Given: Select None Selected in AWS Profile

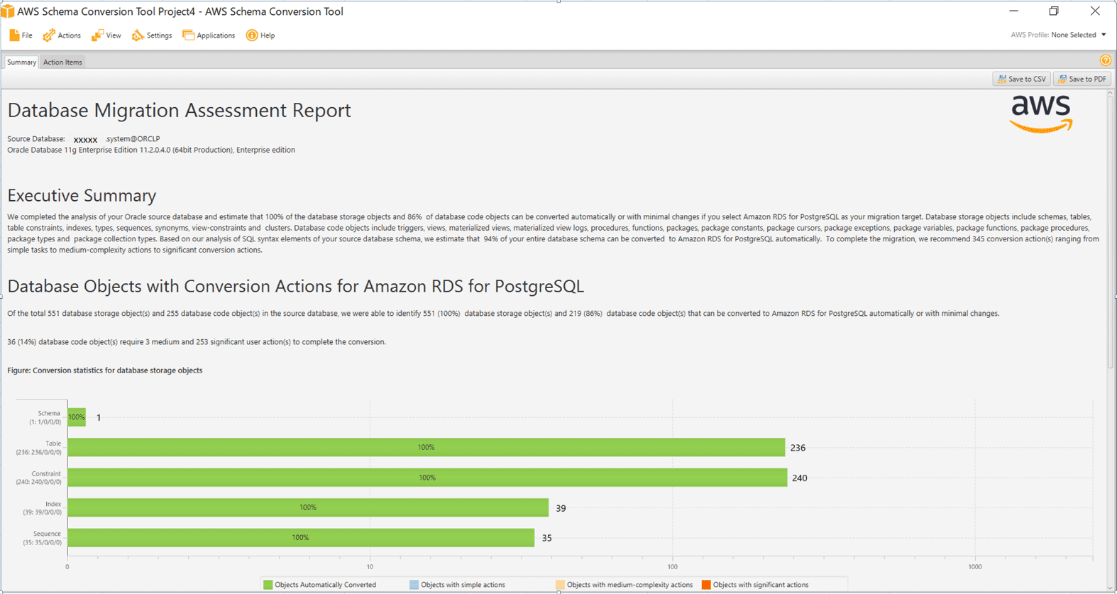Looking at the screenshot, I should point(1073,35).
